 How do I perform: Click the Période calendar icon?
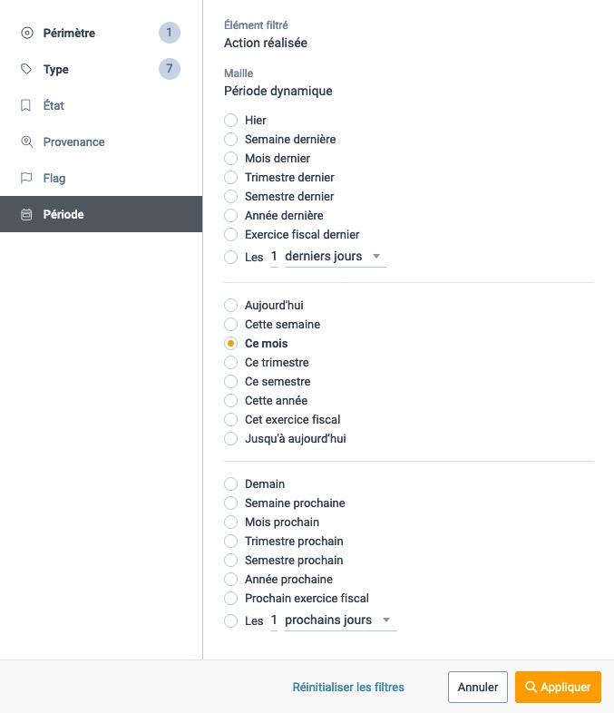pos(26,214)
